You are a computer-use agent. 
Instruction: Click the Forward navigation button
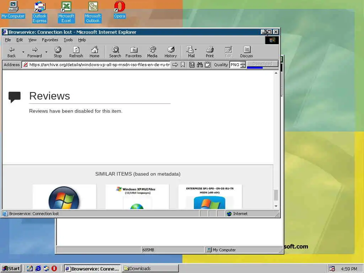click(34, 52)
